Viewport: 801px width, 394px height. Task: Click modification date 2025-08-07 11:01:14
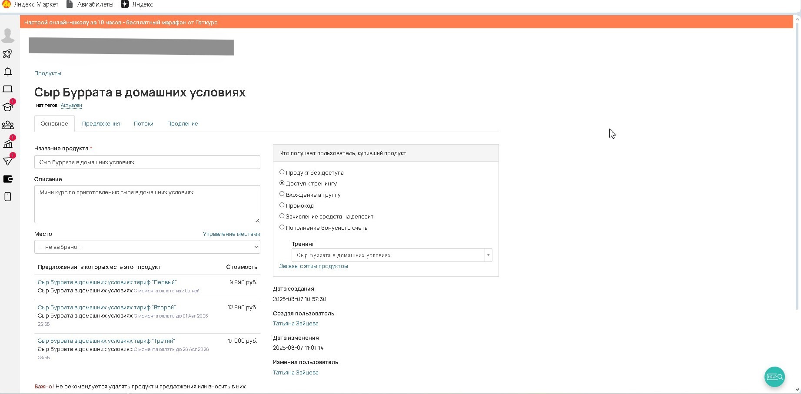298,348
